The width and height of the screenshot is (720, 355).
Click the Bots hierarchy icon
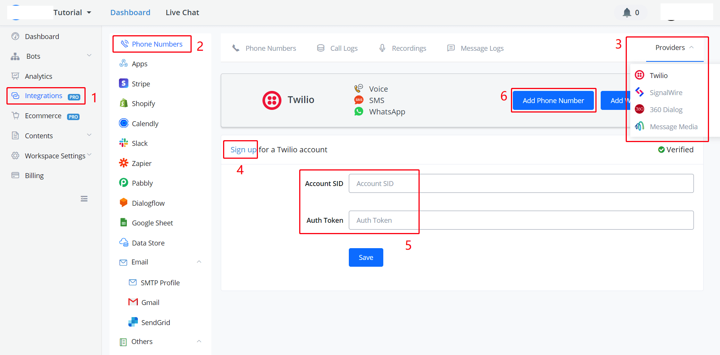(15, 56)
